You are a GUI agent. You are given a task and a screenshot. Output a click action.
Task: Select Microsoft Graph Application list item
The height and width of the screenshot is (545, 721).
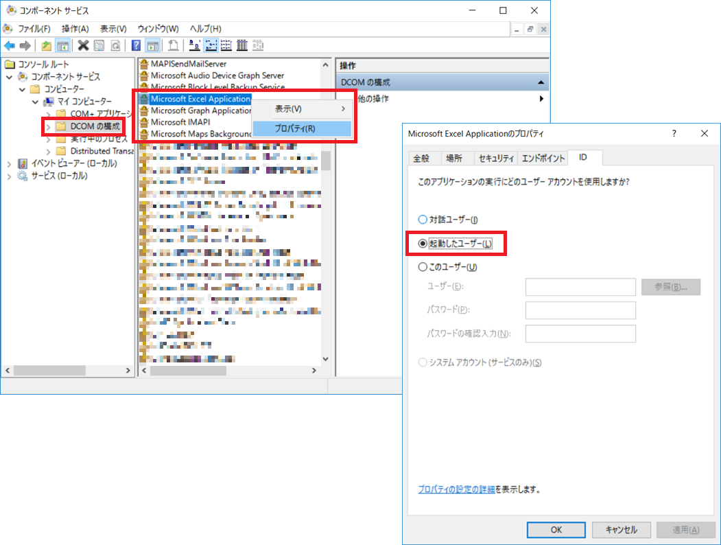200,111
